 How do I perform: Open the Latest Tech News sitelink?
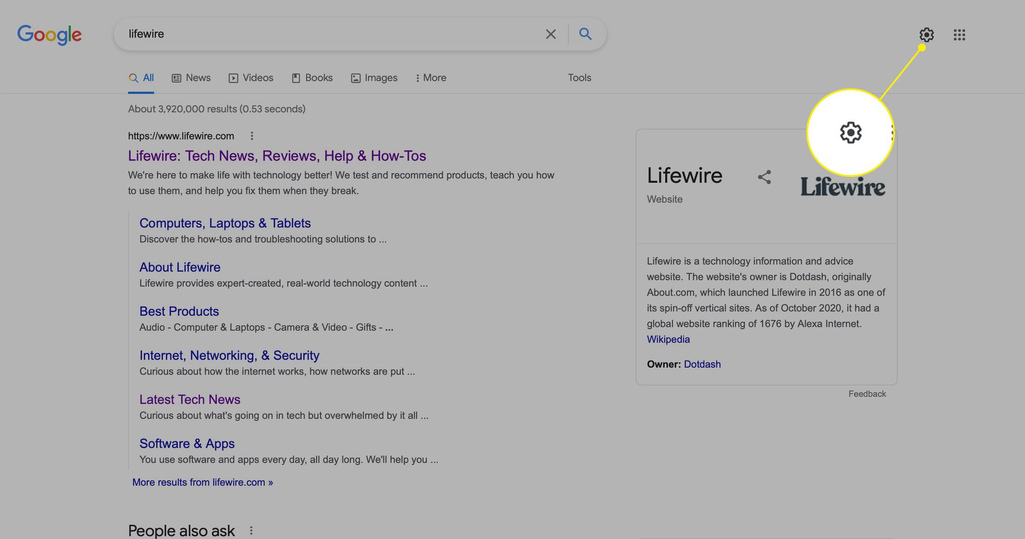(190, 399)
